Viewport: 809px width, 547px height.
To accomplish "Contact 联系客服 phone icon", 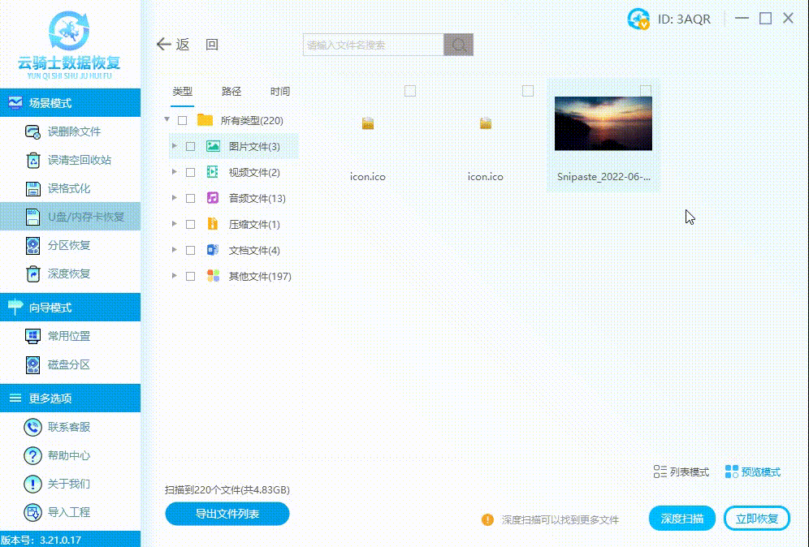I will [32, 427].
